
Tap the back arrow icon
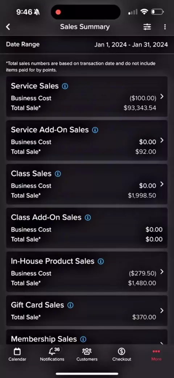tap(8, 27)
